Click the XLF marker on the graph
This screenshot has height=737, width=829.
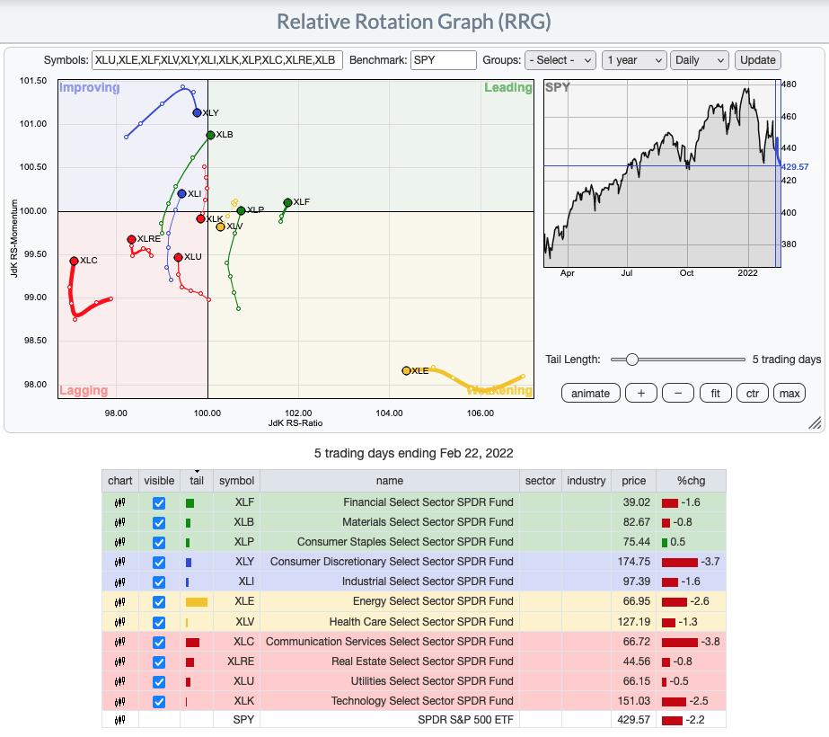[x=287, y=202]
